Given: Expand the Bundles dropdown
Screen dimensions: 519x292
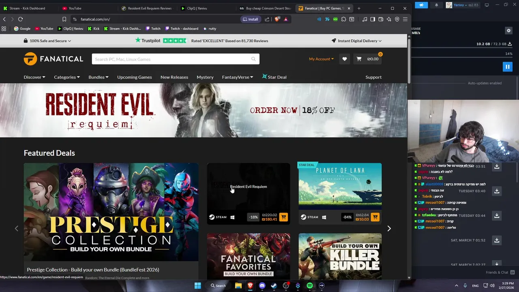Looking at the screenshot, I should pyautogui.click(x=99, y=77).
